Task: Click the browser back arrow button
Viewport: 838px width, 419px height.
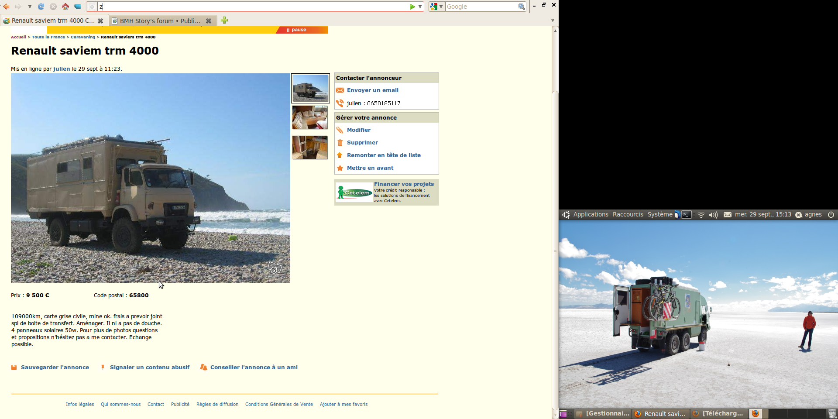Action: (x=6, y=7)
